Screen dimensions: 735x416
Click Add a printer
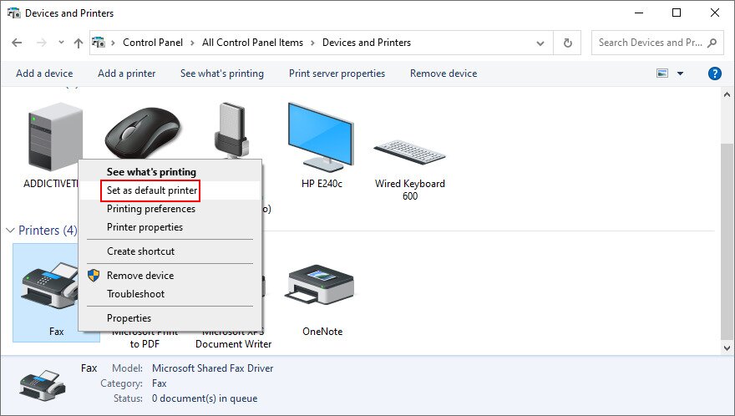tap(127, 74)
